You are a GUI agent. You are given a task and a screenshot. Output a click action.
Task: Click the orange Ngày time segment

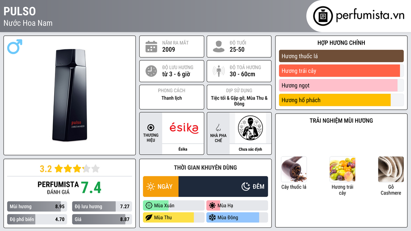[161, 186]
